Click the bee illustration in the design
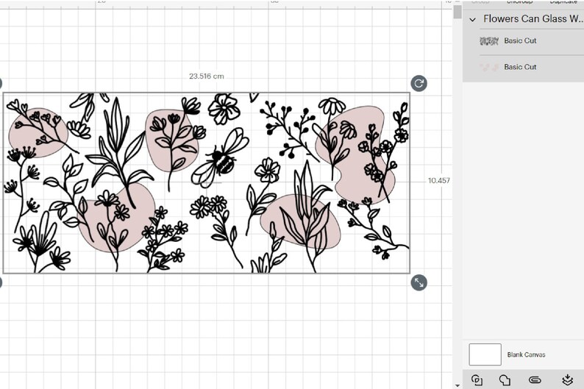The height and width of the screenshot is (389, 584). pos(221,157)
